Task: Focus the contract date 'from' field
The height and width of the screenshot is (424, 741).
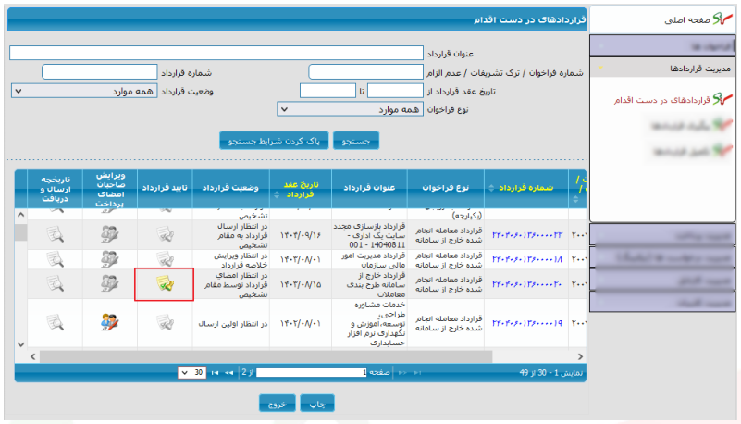Action: (x=395, y=91)
